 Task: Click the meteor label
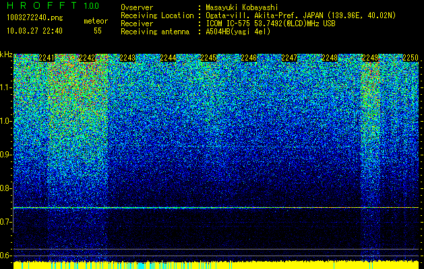pyautogui.click(x=96, y=21)
